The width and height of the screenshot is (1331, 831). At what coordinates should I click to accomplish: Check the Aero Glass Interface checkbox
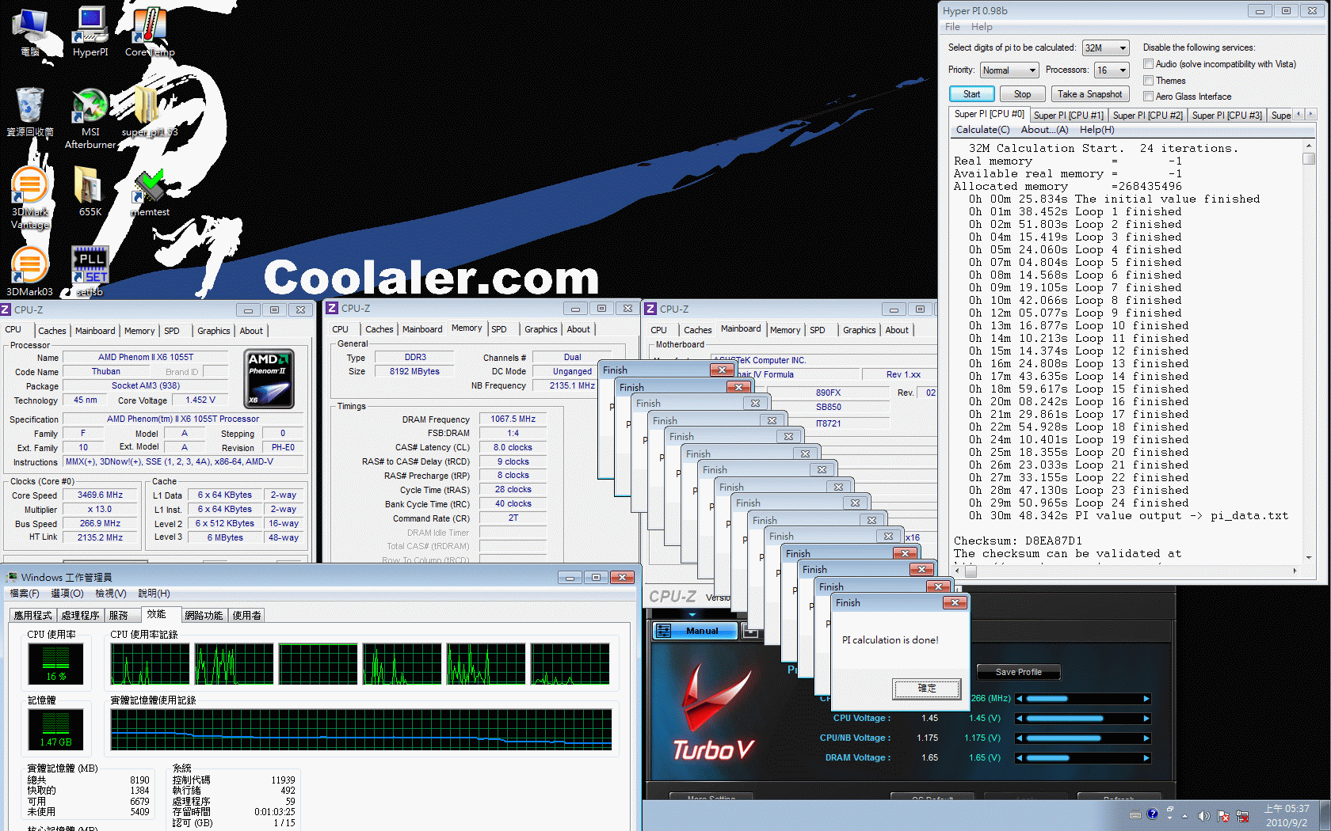(1148, 97)
